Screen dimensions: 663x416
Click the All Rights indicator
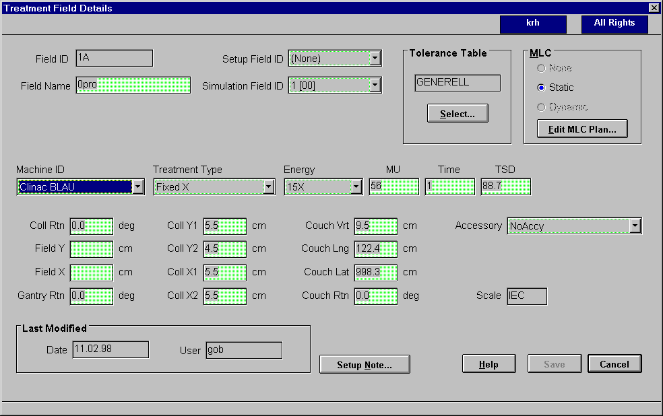pyautogui.click(x=614, y=24)
